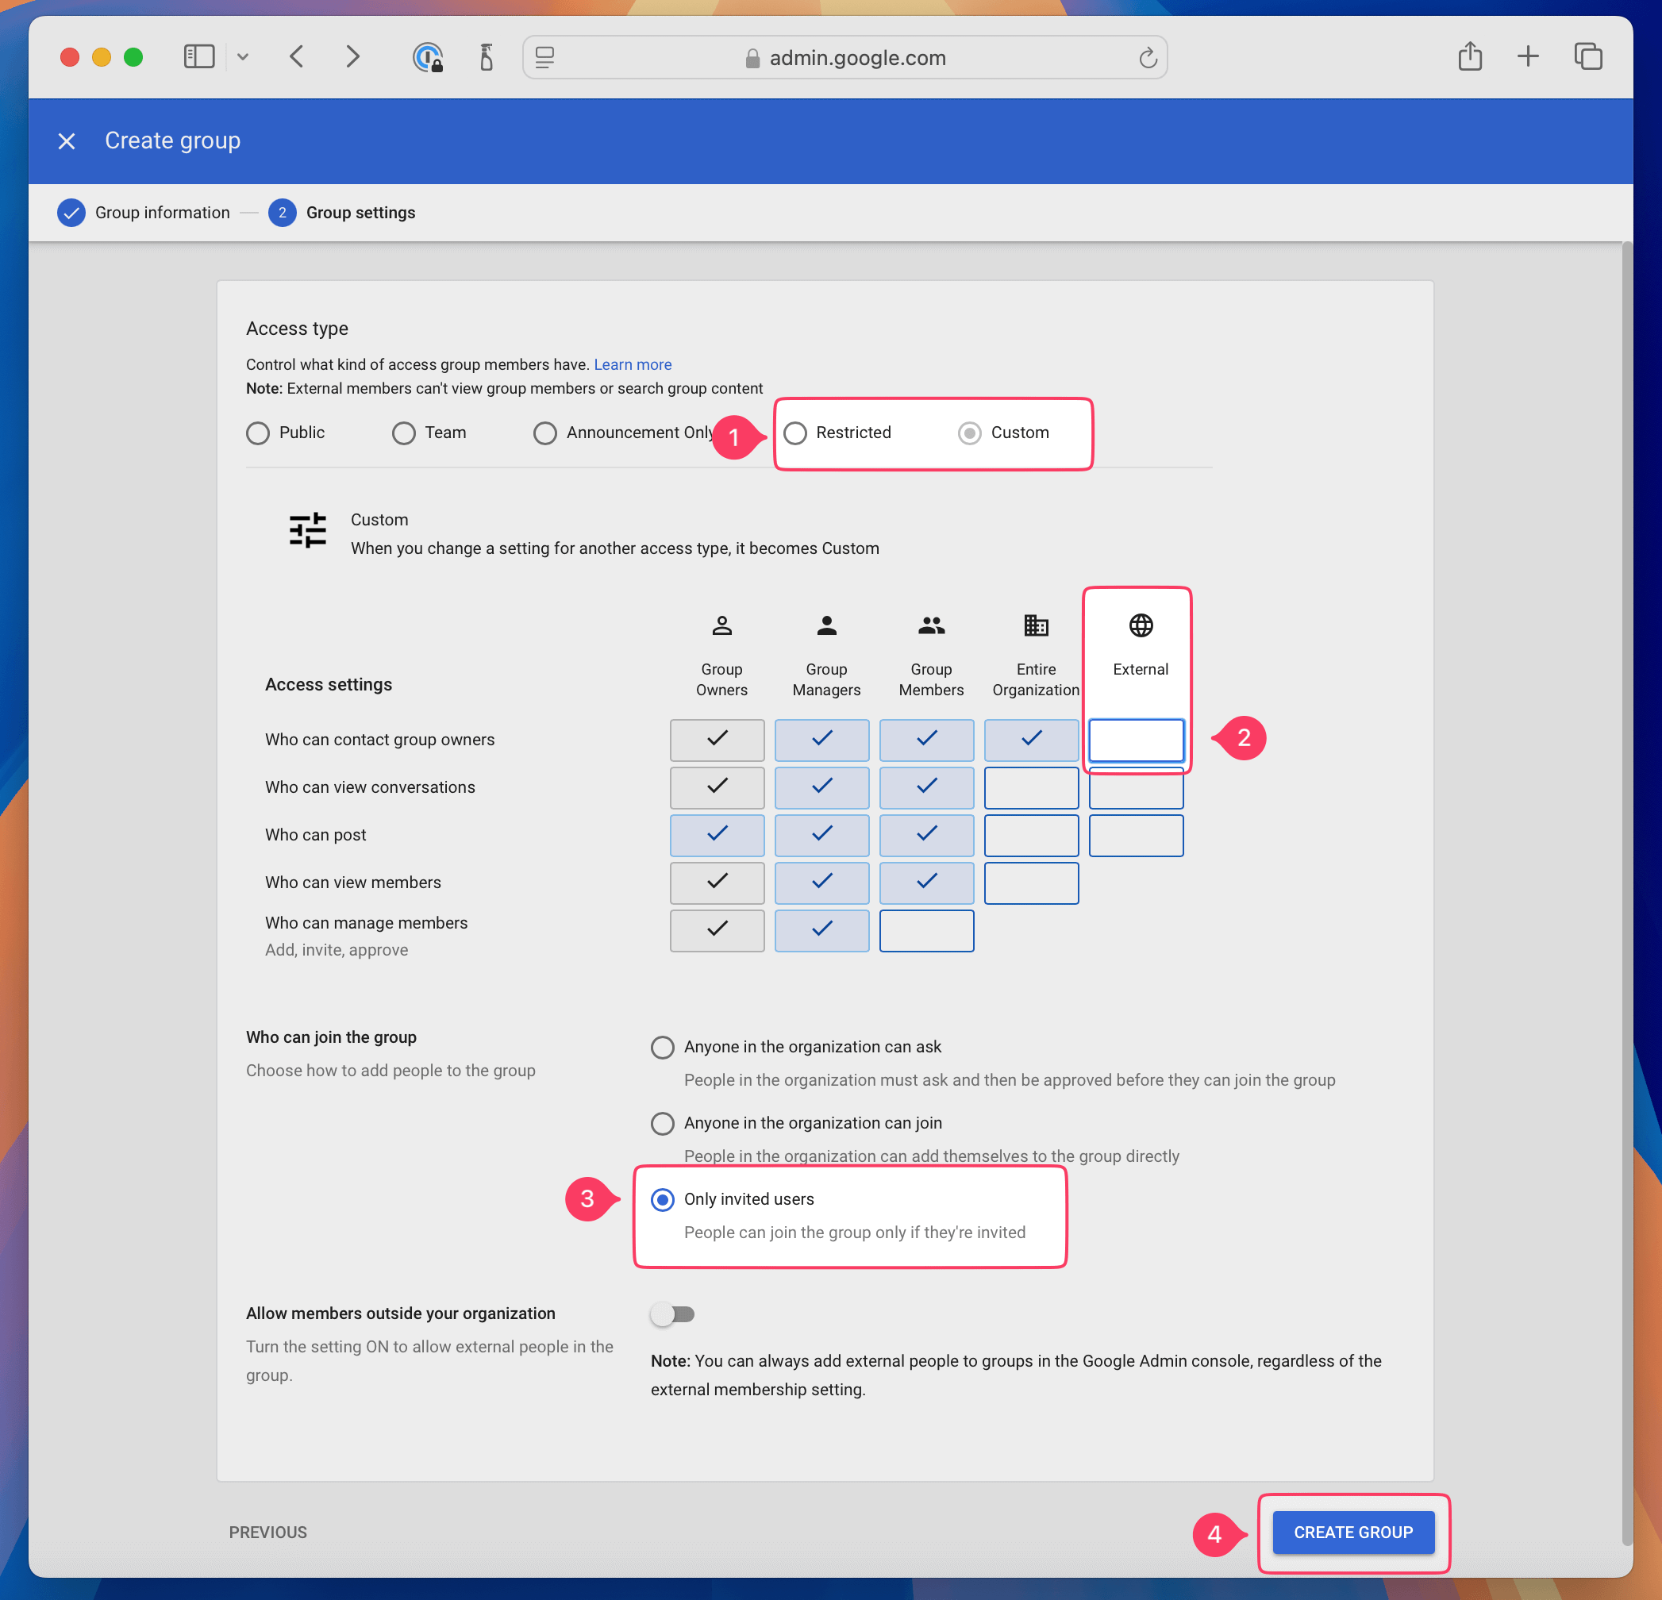This screenshot has width=1662, height=1600.
Task: Enable Entire Organization to view conversations
Action: click(1030, 788)
